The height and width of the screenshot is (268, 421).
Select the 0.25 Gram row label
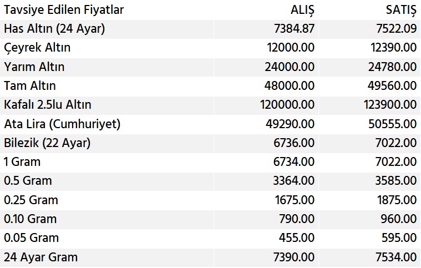click(x=31, y=200)
